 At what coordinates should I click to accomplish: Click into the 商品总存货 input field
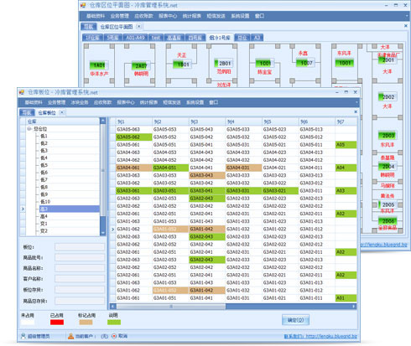click(80, 301)
